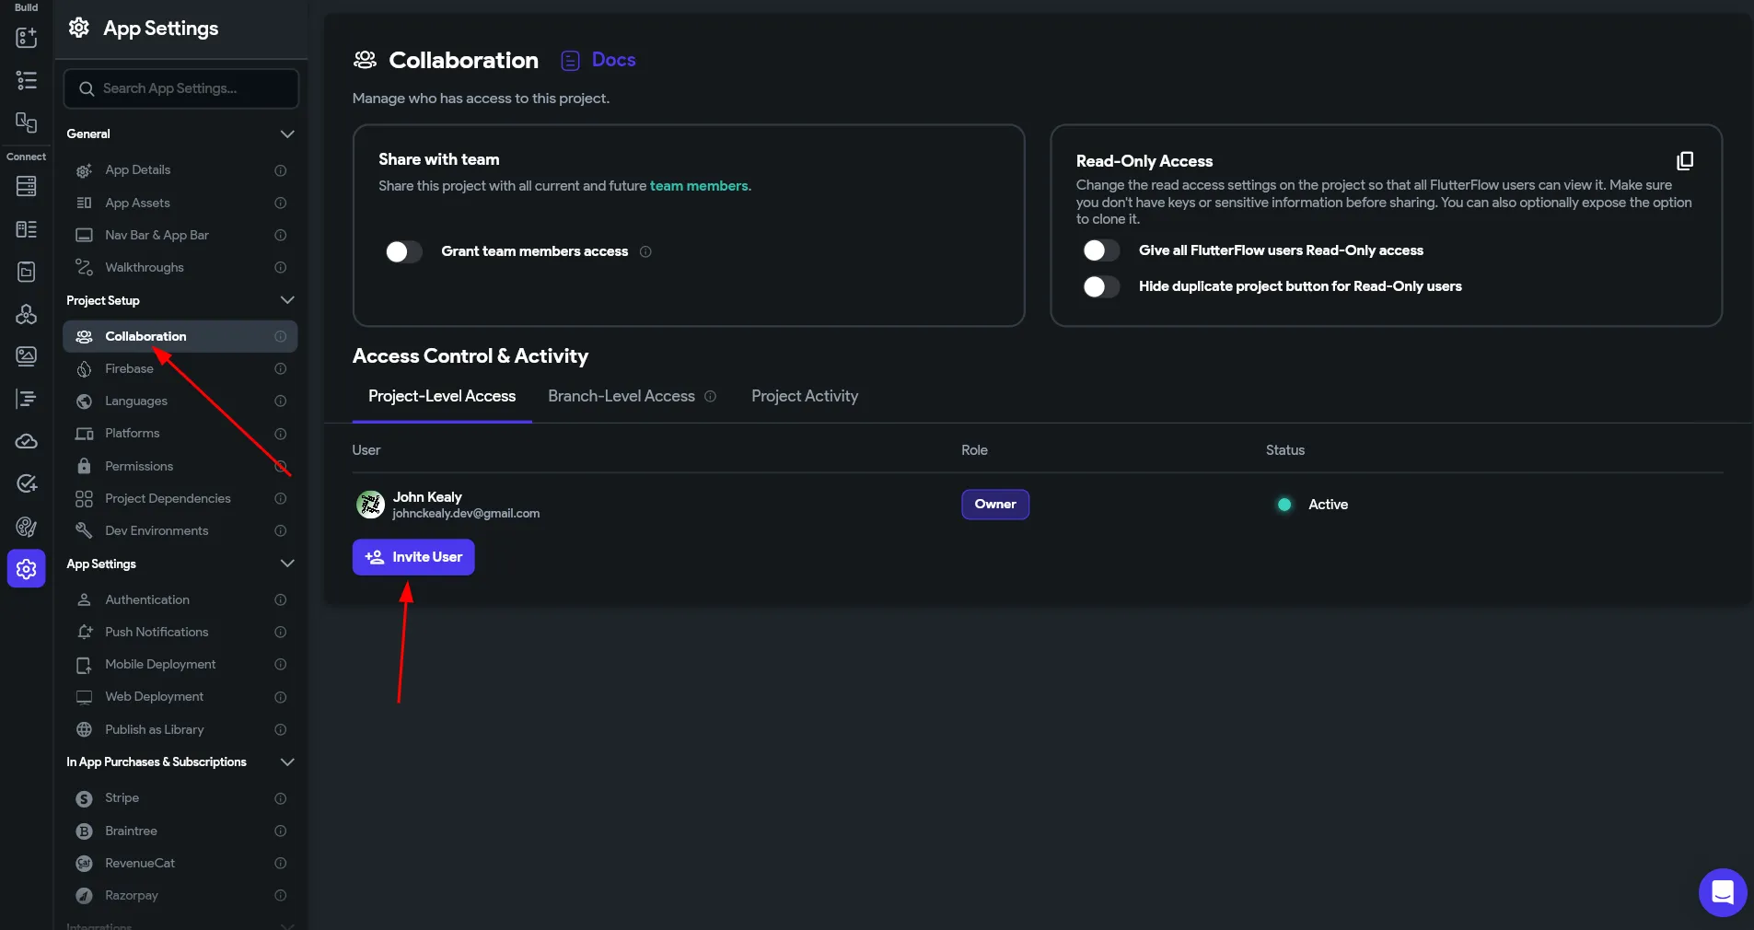Click the Search App Settings field
Image resolution: width=1754 pixels, height=930 pixels.
coord(181,88)
